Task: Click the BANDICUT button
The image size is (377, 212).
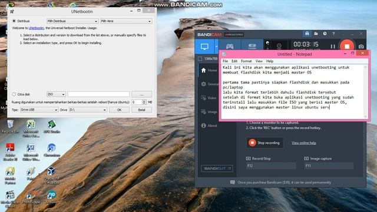Action: click(217, 168)
